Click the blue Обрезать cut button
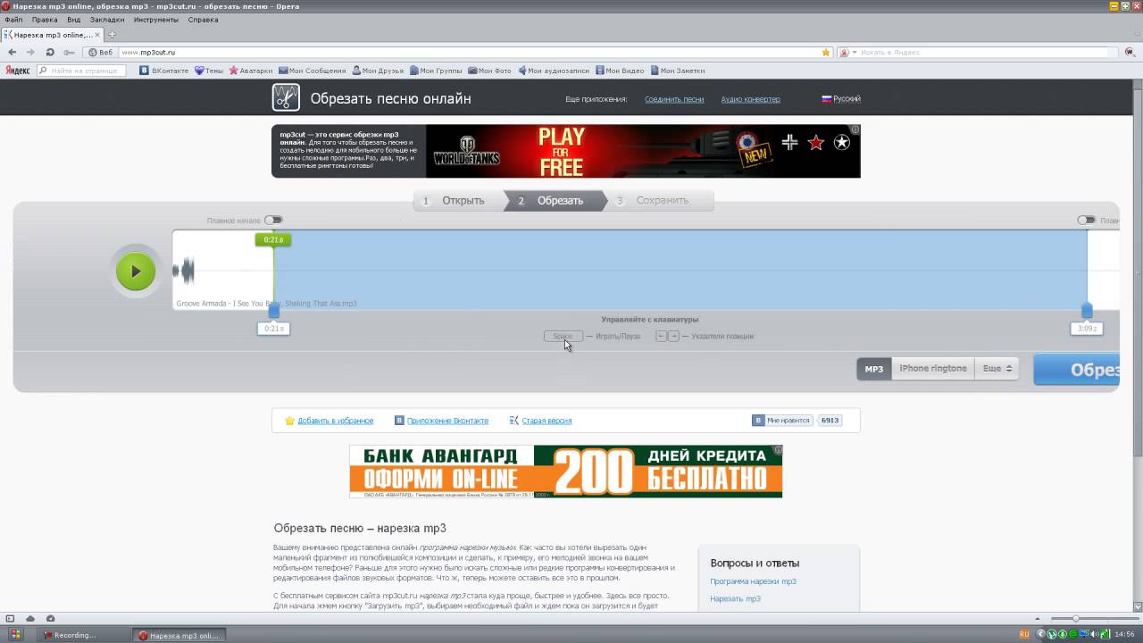 1076,370
